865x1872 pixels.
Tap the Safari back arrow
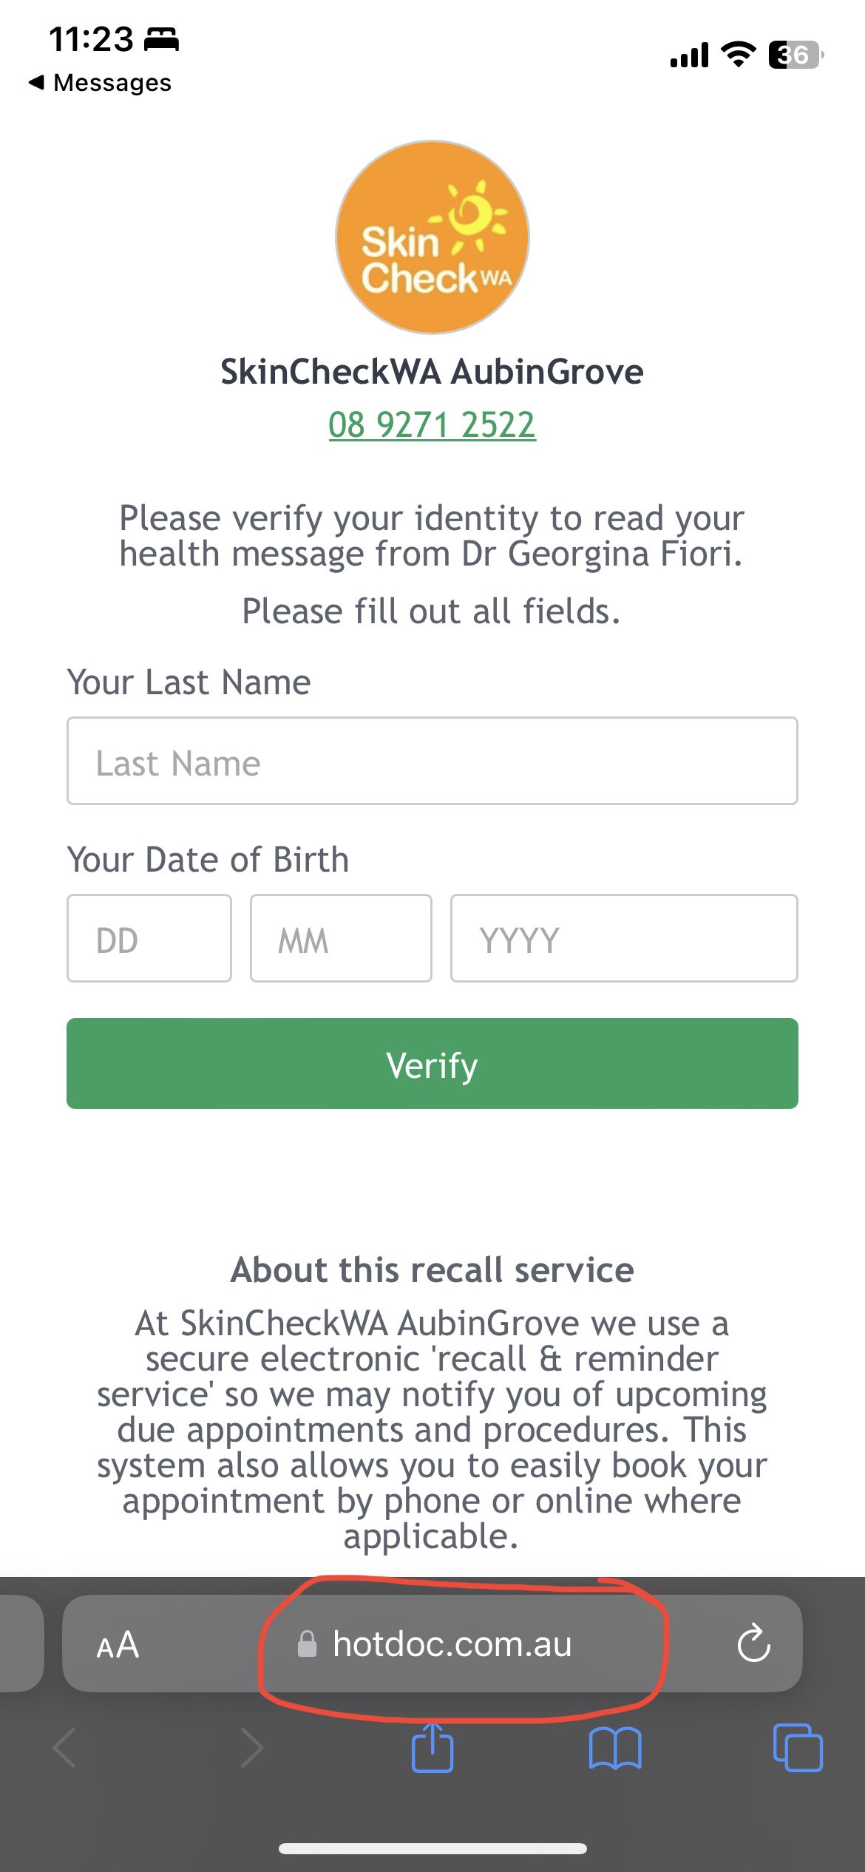(x=65, y=1748)
